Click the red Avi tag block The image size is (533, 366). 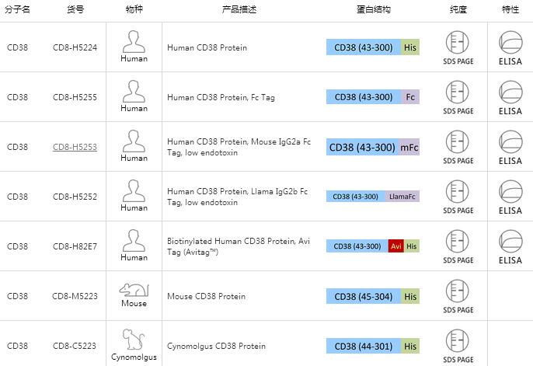396,246
